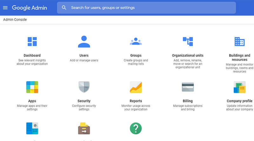Click the Groups title label

point(136,55)
